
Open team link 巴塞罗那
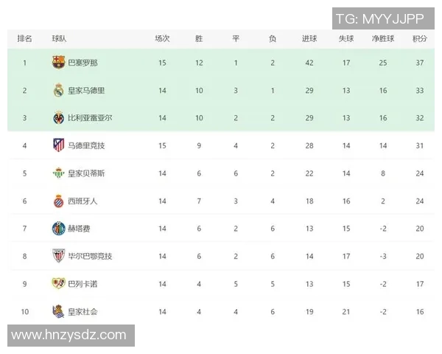click(x=83, y=63)
